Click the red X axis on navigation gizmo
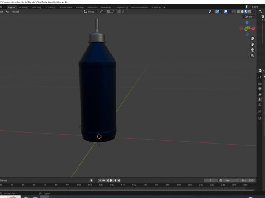The image size is (265, 198). 253,29
